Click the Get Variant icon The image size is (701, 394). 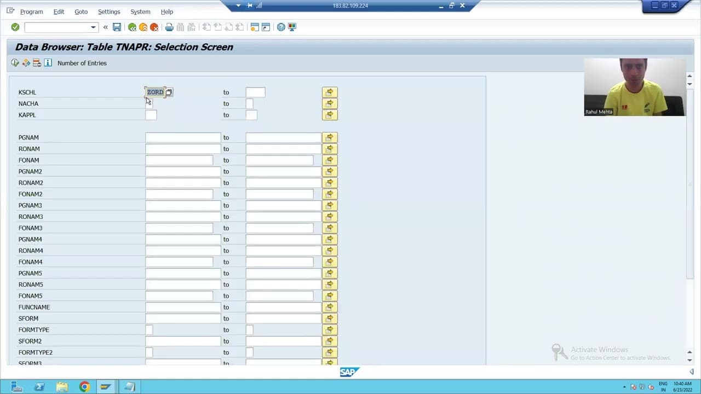[x=26, y=63]
